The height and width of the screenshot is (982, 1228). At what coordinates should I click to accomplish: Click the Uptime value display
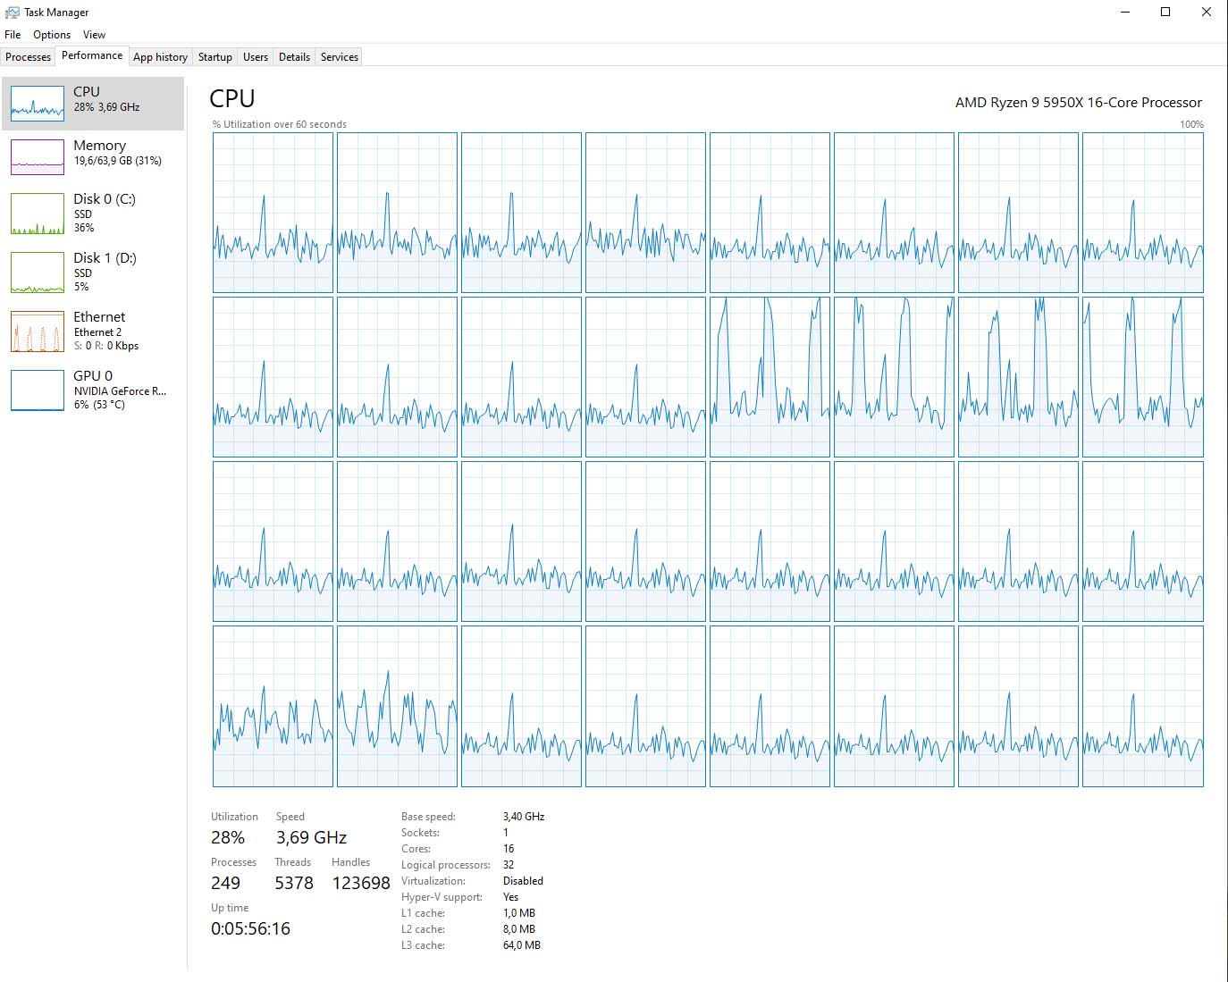(250, 928)
